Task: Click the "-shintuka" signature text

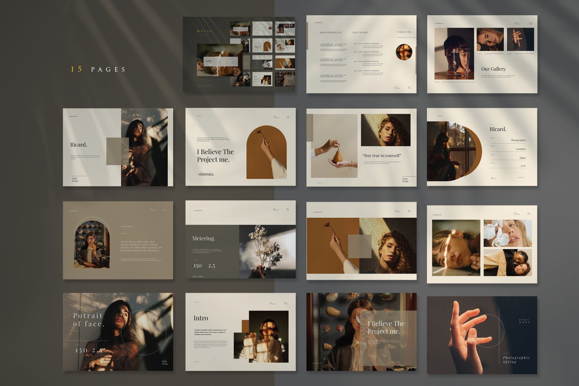Action: click(205, 174)
